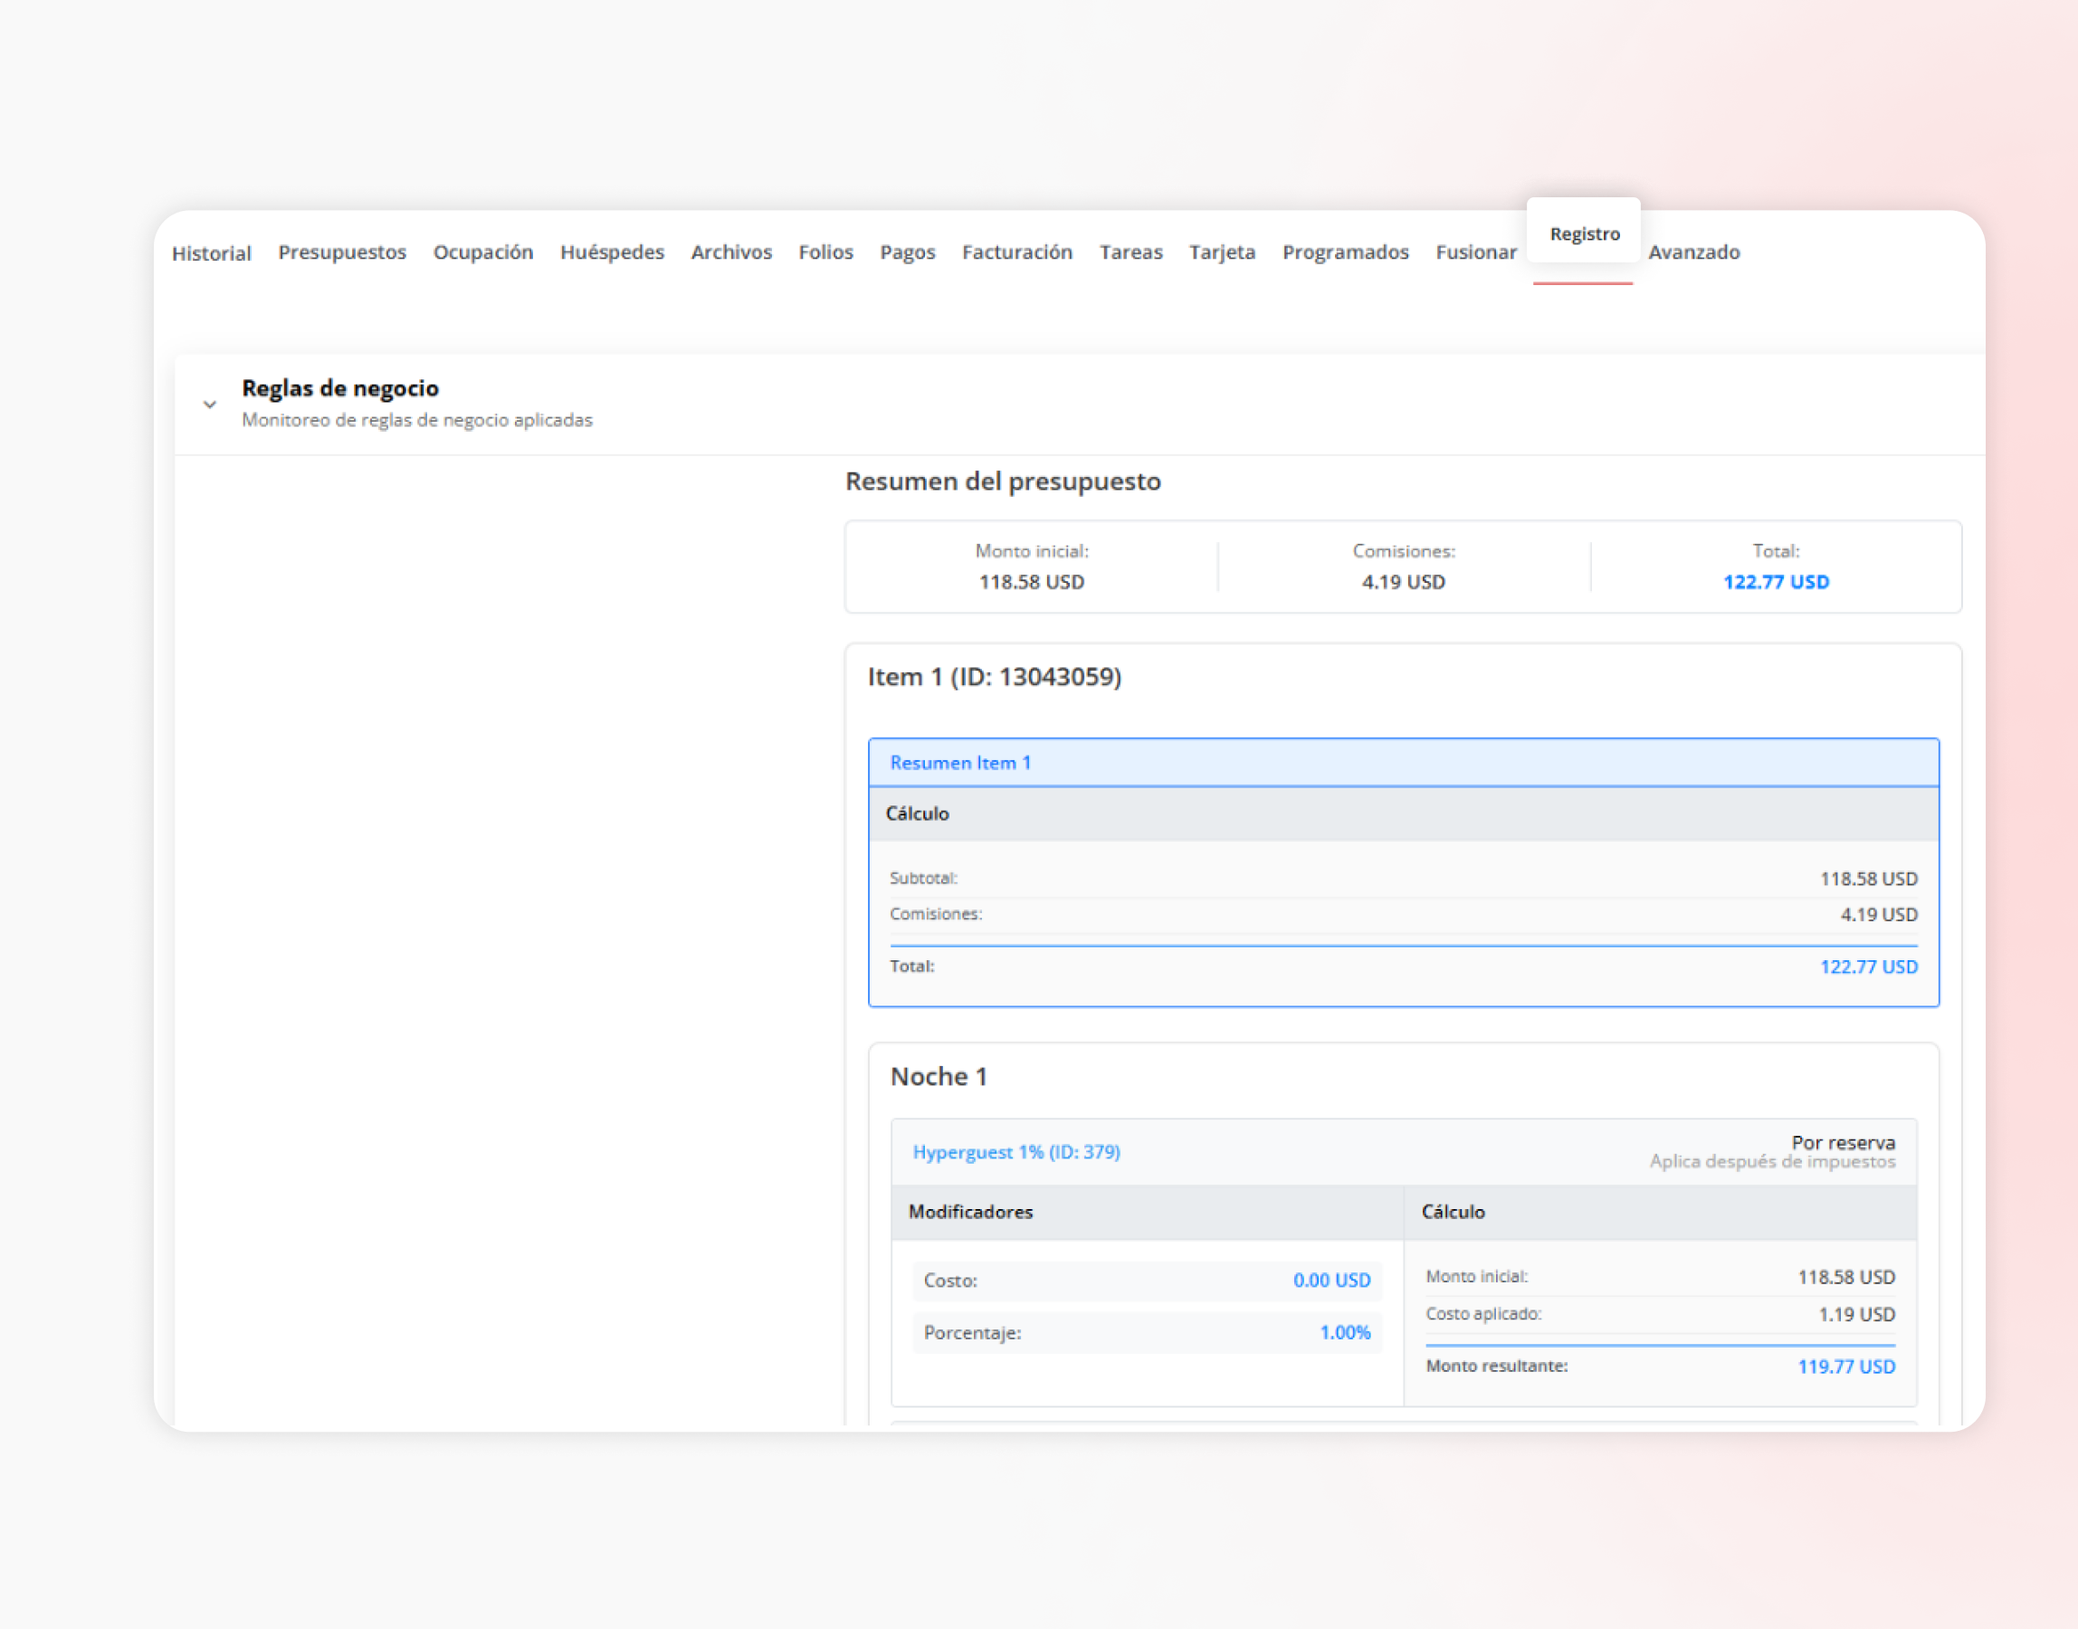Click the Reglas de negocio section title
The height and width of the screenshot is (1629, 2078).
coord(339,388)
